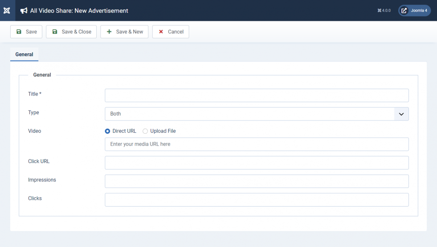Click the Cancel button label

coord(176,32)
